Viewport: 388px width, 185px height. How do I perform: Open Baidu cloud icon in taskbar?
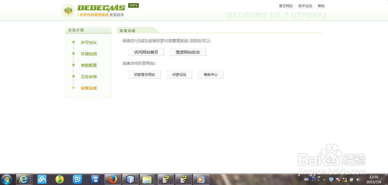(x=42, y=180)
